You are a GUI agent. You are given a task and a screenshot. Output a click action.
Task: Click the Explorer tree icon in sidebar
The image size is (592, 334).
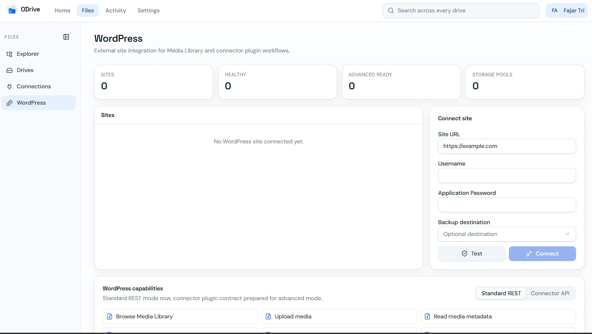[9, 54]
